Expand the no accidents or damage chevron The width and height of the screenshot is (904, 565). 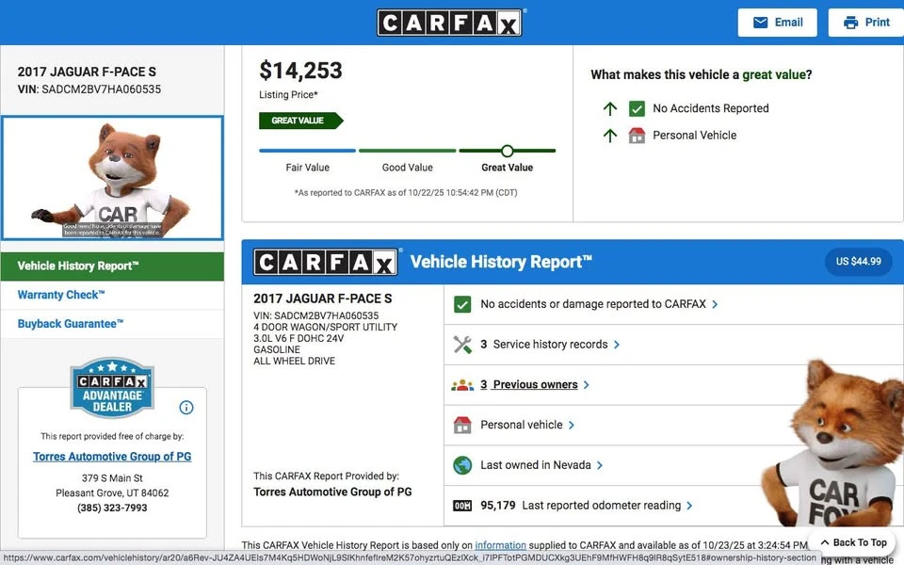click(715, 304)
